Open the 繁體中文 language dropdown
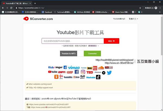Viewport: 163px width, 111px height. point(133,19)
